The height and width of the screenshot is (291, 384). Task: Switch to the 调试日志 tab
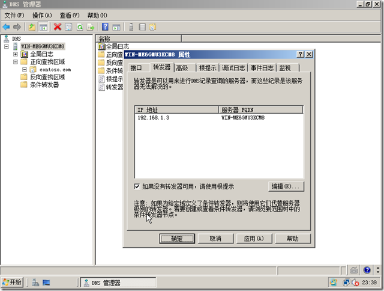click(233, 68)
